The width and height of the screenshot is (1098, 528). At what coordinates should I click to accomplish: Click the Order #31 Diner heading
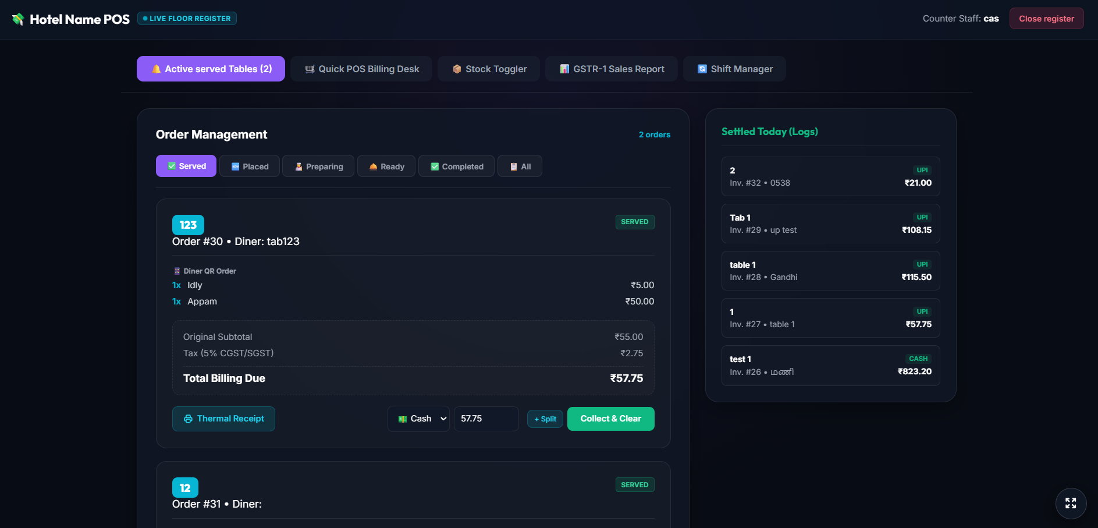click(x=217, y=504)
